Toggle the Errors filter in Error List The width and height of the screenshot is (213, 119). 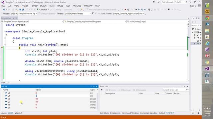pos(111,90)
